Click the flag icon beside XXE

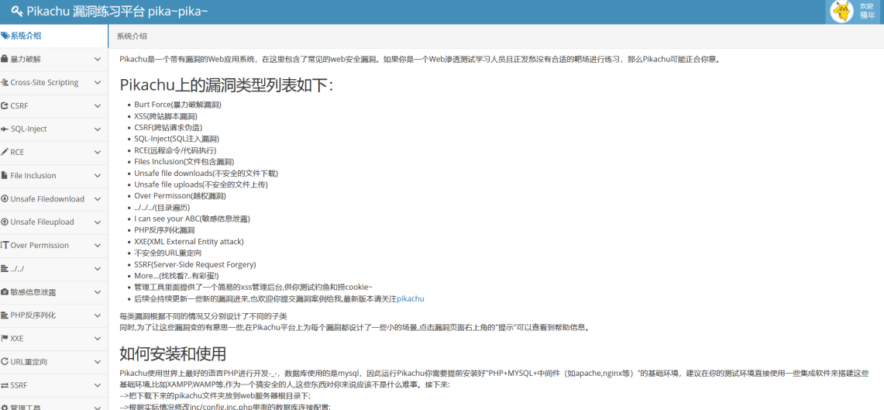(5, 339)
